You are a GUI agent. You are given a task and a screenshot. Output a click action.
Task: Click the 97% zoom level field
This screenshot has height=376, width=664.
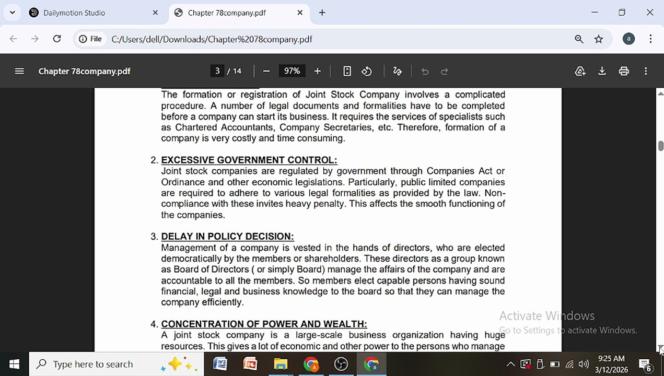292,71
